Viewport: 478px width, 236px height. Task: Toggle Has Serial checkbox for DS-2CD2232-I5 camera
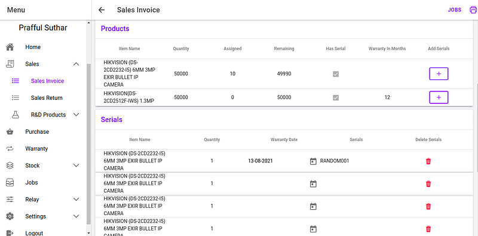[336, 74]
